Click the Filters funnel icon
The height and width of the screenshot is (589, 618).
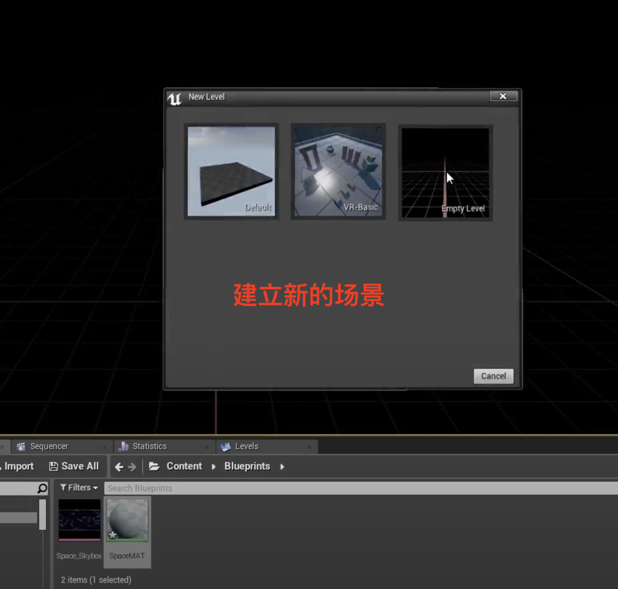point(64,488)
